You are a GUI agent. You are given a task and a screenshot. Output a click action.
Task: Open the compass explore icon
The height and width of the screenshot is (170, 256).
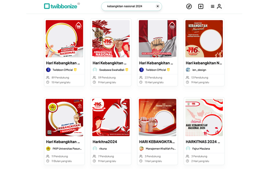click(189, 6)
